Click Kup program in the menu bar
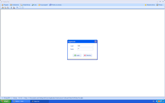The image size is (165, 103). 43,5
